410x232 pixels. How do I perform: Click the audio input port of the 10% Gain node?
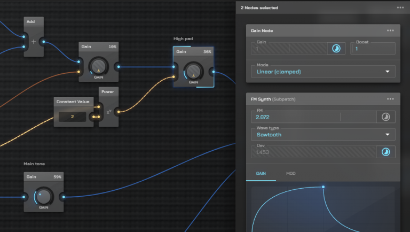click(x=78, y=62)
